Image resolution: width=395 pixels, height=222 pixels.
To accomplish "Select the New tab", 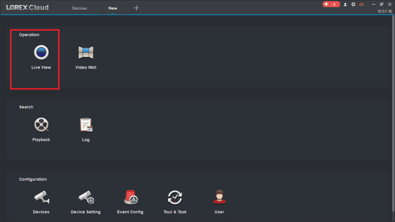I will (x=113, y=8).
